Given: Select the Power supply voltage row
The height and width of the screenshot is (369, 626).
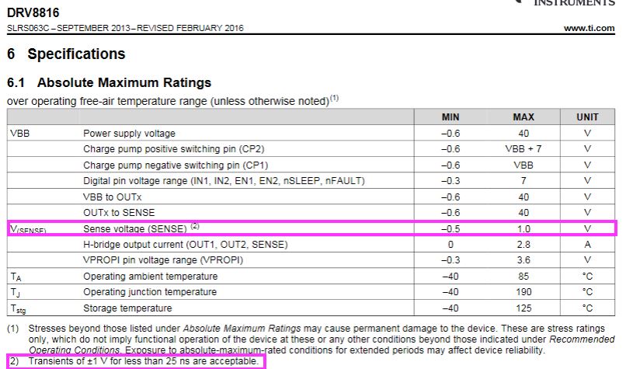Looking at the screenshot, I should pos(311,133).
